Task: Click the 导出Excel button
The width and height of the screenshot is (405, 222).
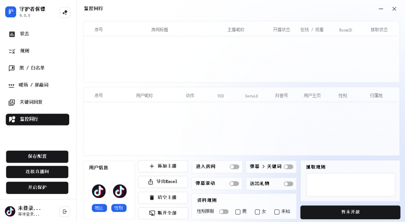Action: (x=163, y=182)
